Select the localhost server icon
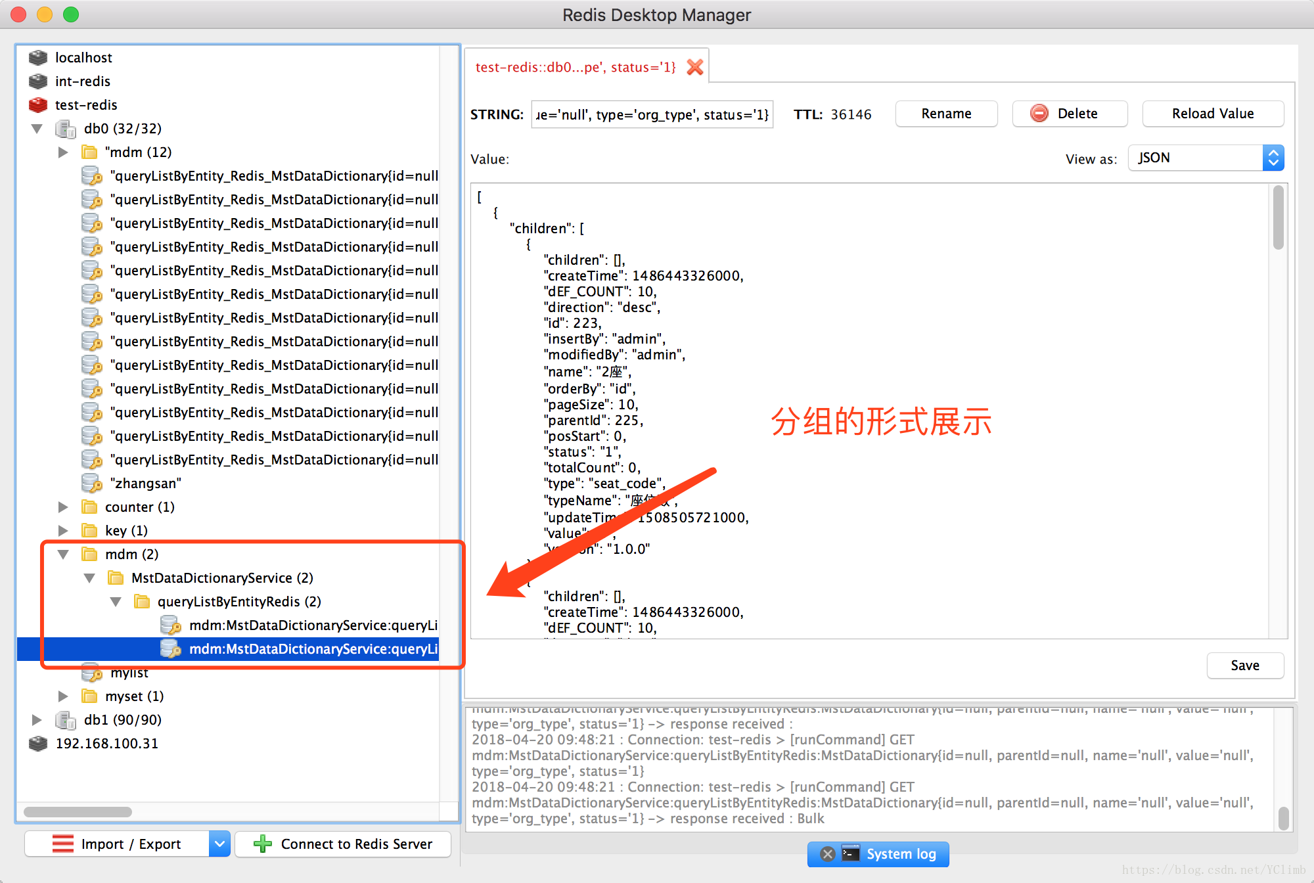1314x883 pixels. 38,58
